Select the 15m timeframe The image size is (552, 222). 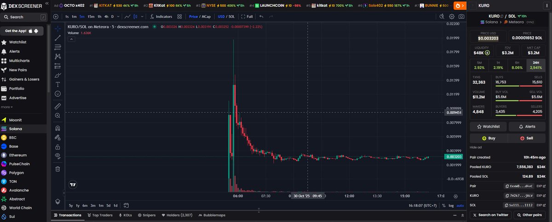(x=91, y=16)
